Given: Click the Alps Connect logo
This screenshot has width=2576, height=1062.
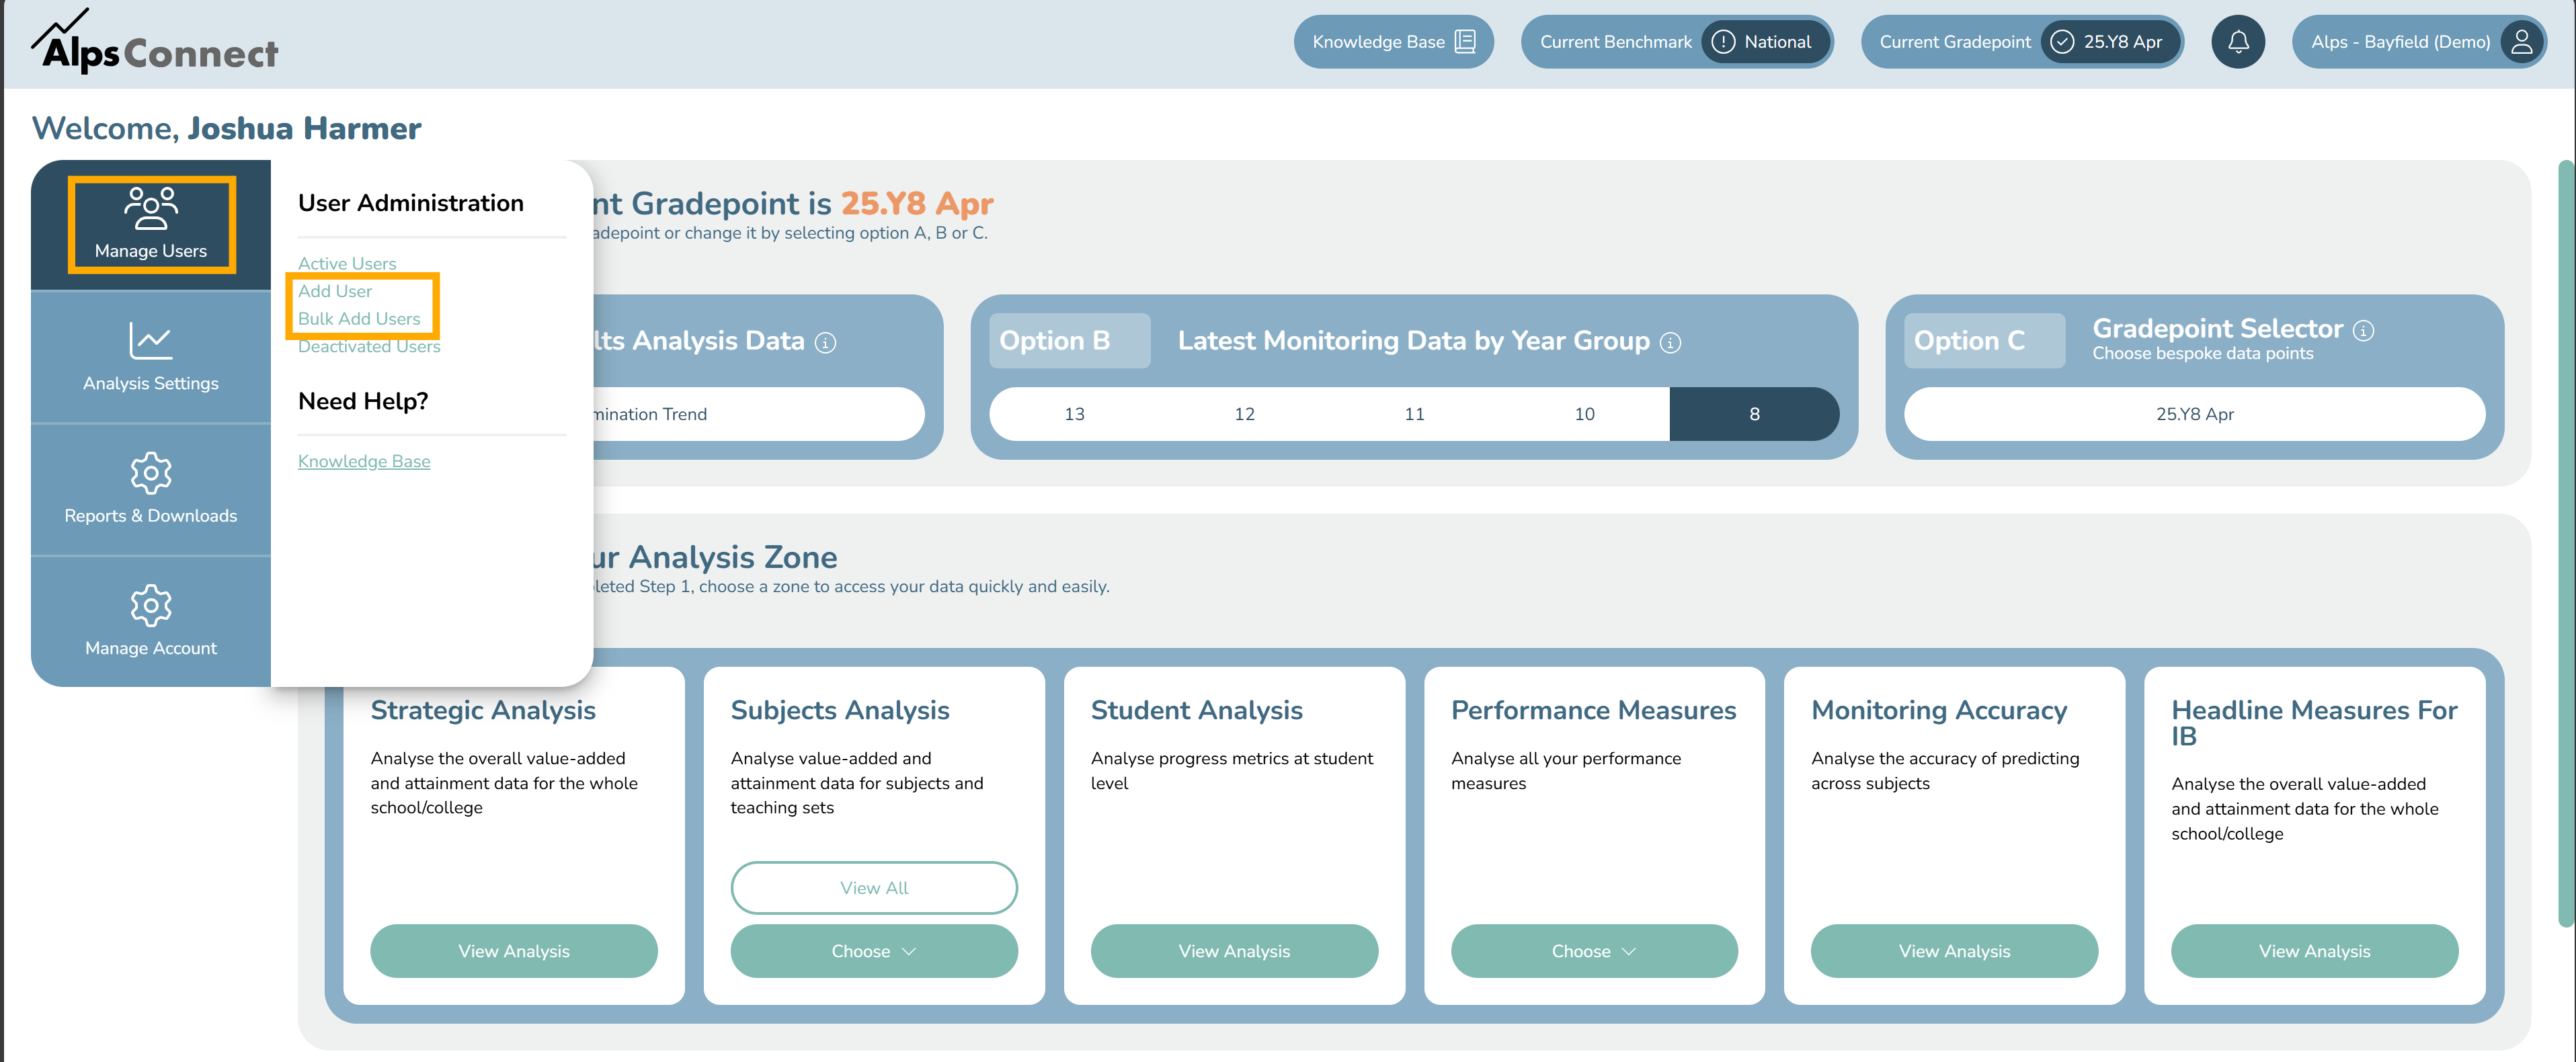Looking at the screenshot, I should point(155,42).
